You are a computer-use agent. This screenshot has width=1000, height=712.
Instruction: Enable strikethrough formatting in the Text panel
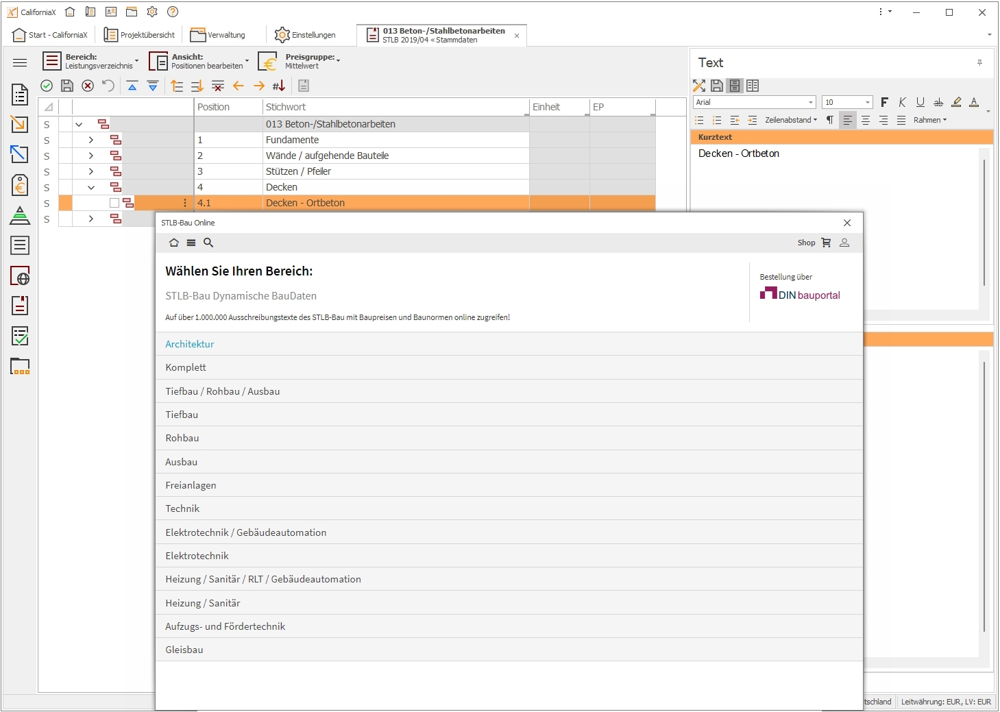click(x=938, y=101)
